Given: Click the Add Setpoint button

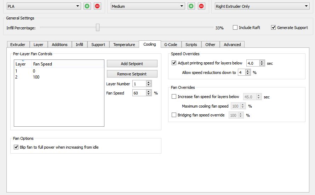Looking at the screenshot, I should [132, 64].
